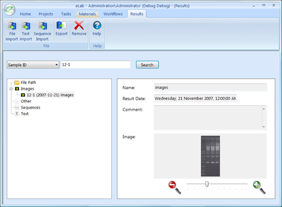
Task: Click the eLab application orb logo
Action: point(10,10)
